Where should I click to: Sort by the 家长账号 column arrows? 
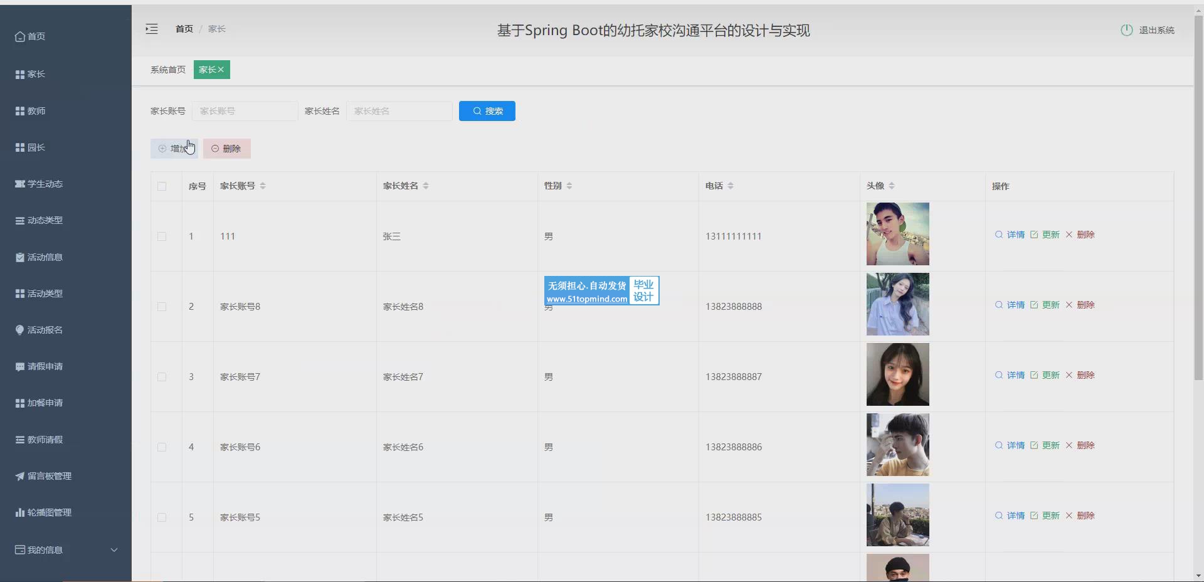(x=263, y=186)
